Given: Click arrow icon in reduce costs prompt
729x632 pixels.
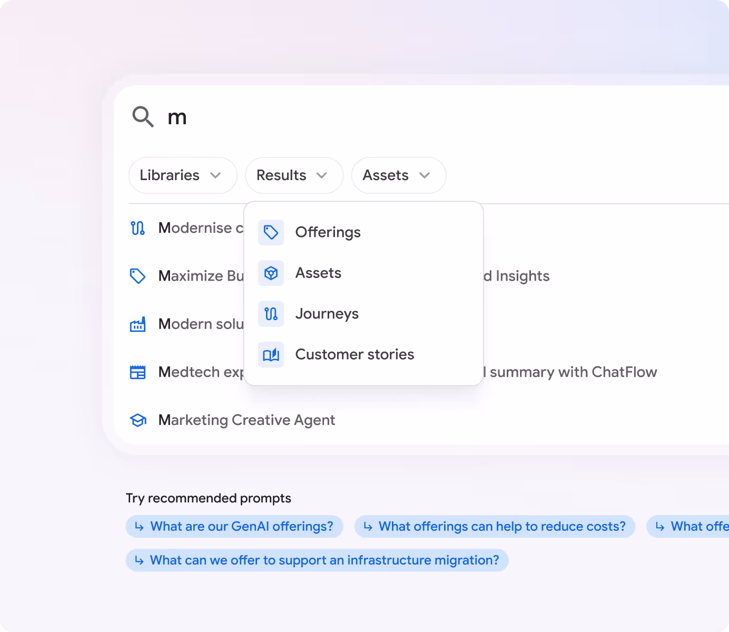Looking at the screenshot, I should click(x=368, y=527).
